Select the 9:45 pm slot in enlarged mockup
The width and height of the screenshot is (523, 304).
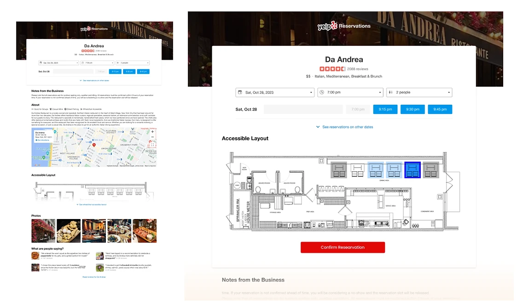pos(440,109)
